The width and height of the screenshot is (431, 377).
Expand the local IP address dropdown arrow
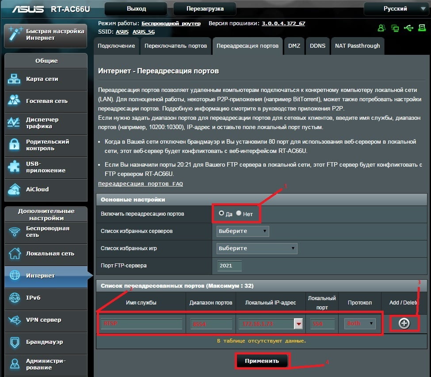298,324
